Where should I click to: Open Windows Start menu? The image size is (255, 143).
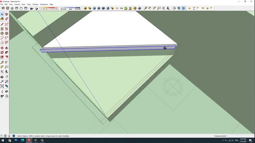(x=3, y=140)
